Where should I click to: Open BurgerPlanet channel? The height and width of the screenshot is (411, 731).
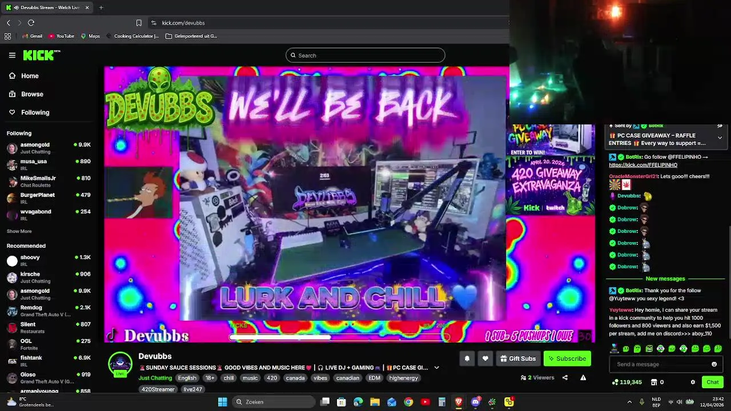pyautogui.click(x=49, y=198)
